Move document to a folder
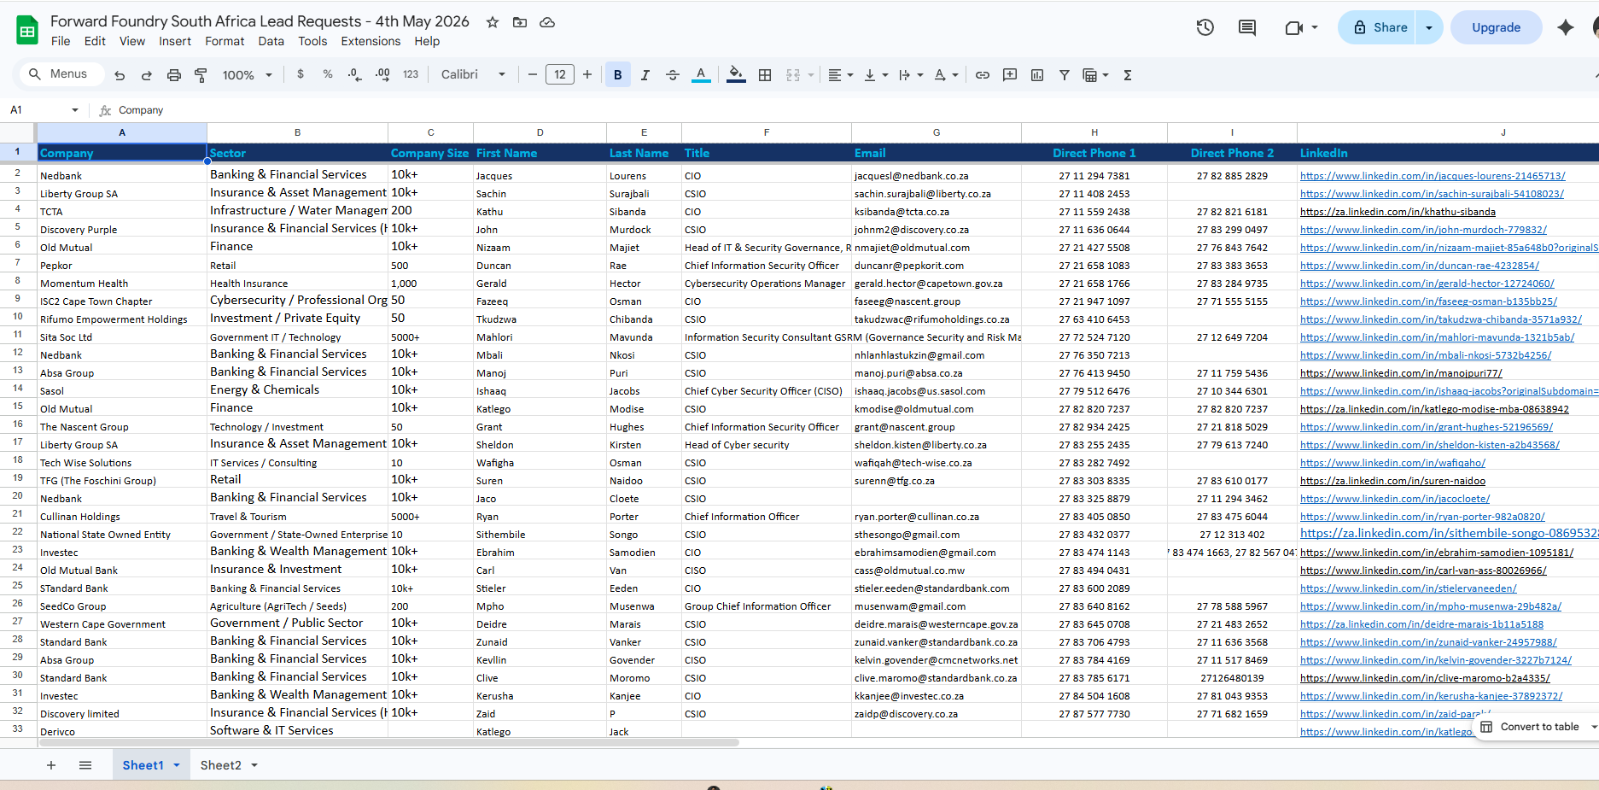 tap(520, 22)
